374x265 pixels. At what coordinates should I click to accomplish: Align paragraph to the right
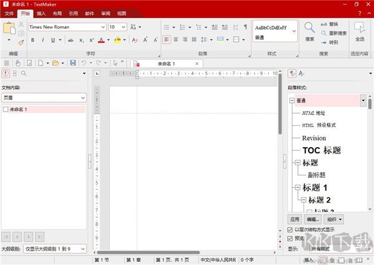click(x=185, y=39)
